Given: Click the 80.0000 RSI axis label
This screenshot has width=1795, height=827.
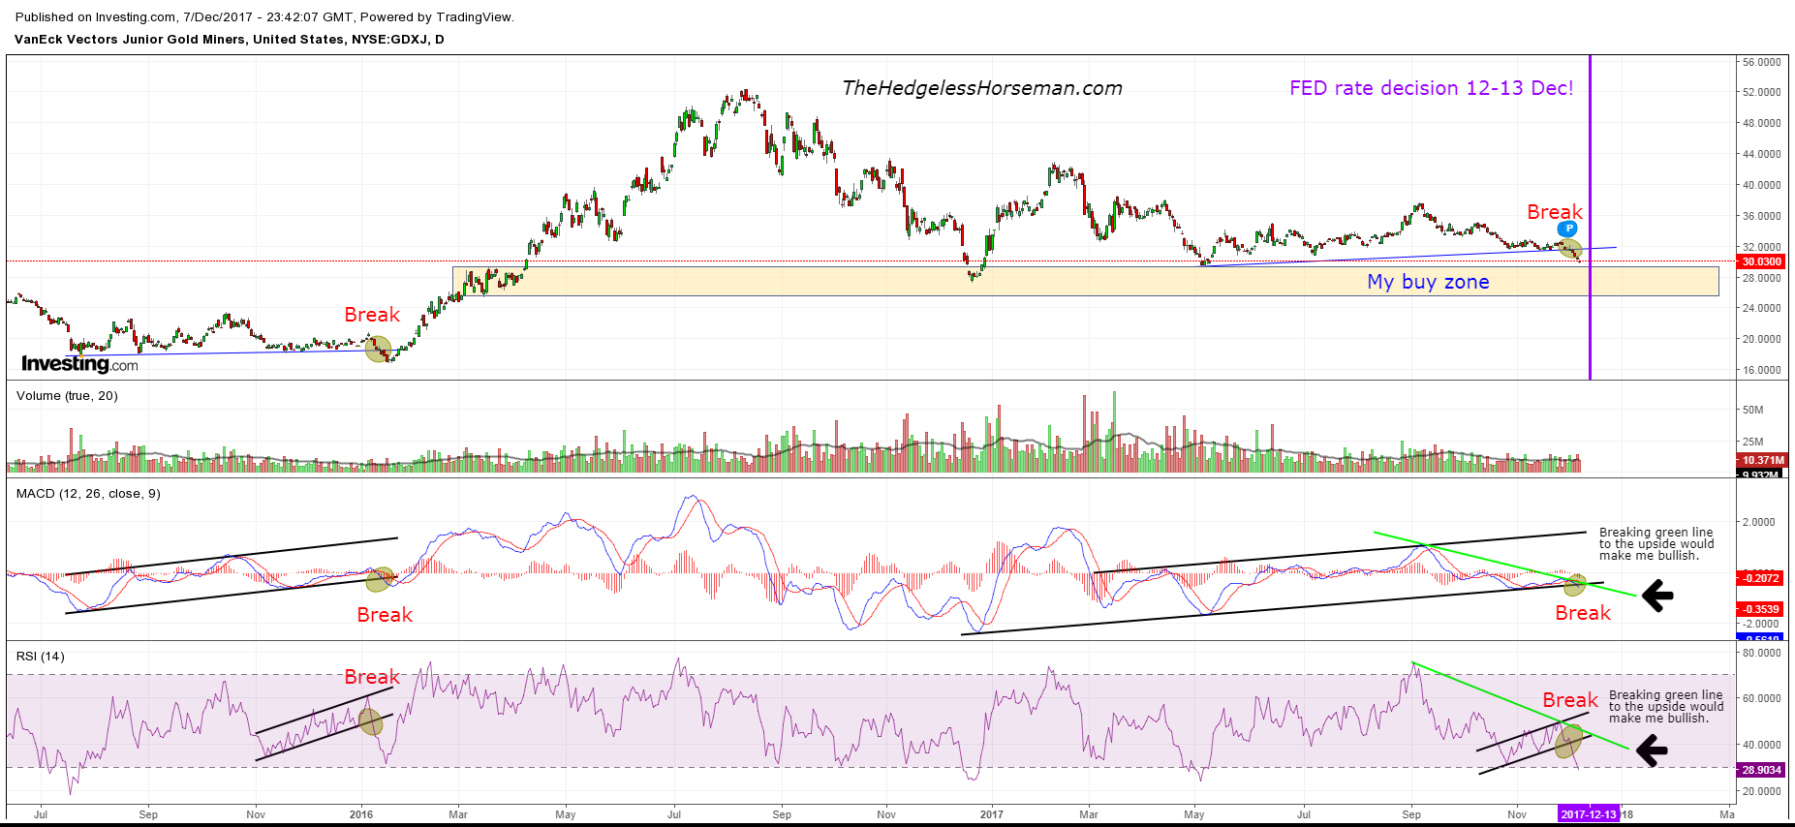Looking at the screenshot, I should (x=1761, y=654).
